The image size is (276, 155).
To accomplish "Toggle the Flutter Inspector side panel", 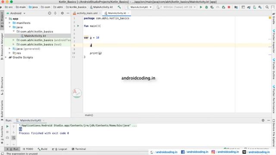I will tap(274, 41).
